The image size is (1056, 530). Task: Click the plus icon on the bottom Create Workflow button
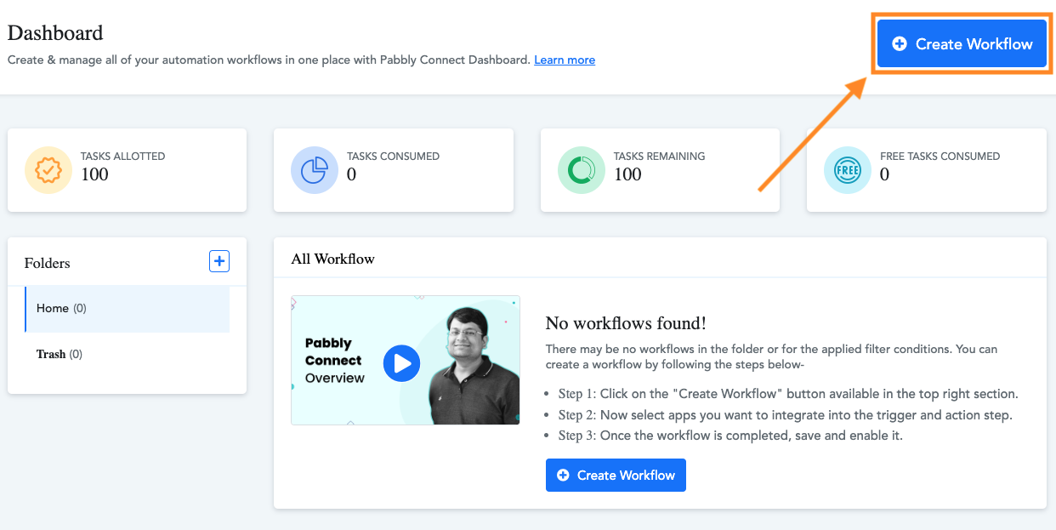563,475
